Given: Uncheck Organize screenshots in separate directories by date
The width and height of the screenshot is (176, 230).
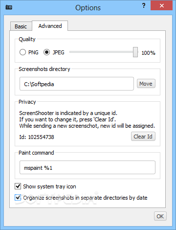Looking at the screenshot, I should click(18, 198).
